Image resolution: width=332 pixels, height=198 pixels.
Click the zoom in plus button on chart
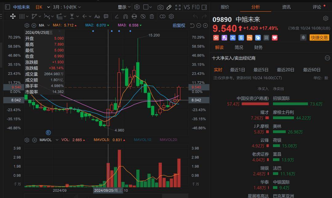click(205, 25)
